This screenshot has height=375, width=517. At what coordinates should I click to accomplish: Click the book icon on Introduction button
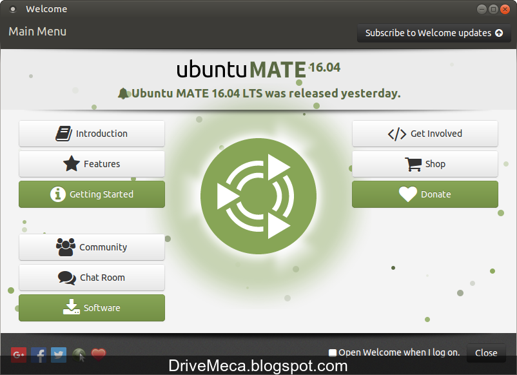point(63,133)
